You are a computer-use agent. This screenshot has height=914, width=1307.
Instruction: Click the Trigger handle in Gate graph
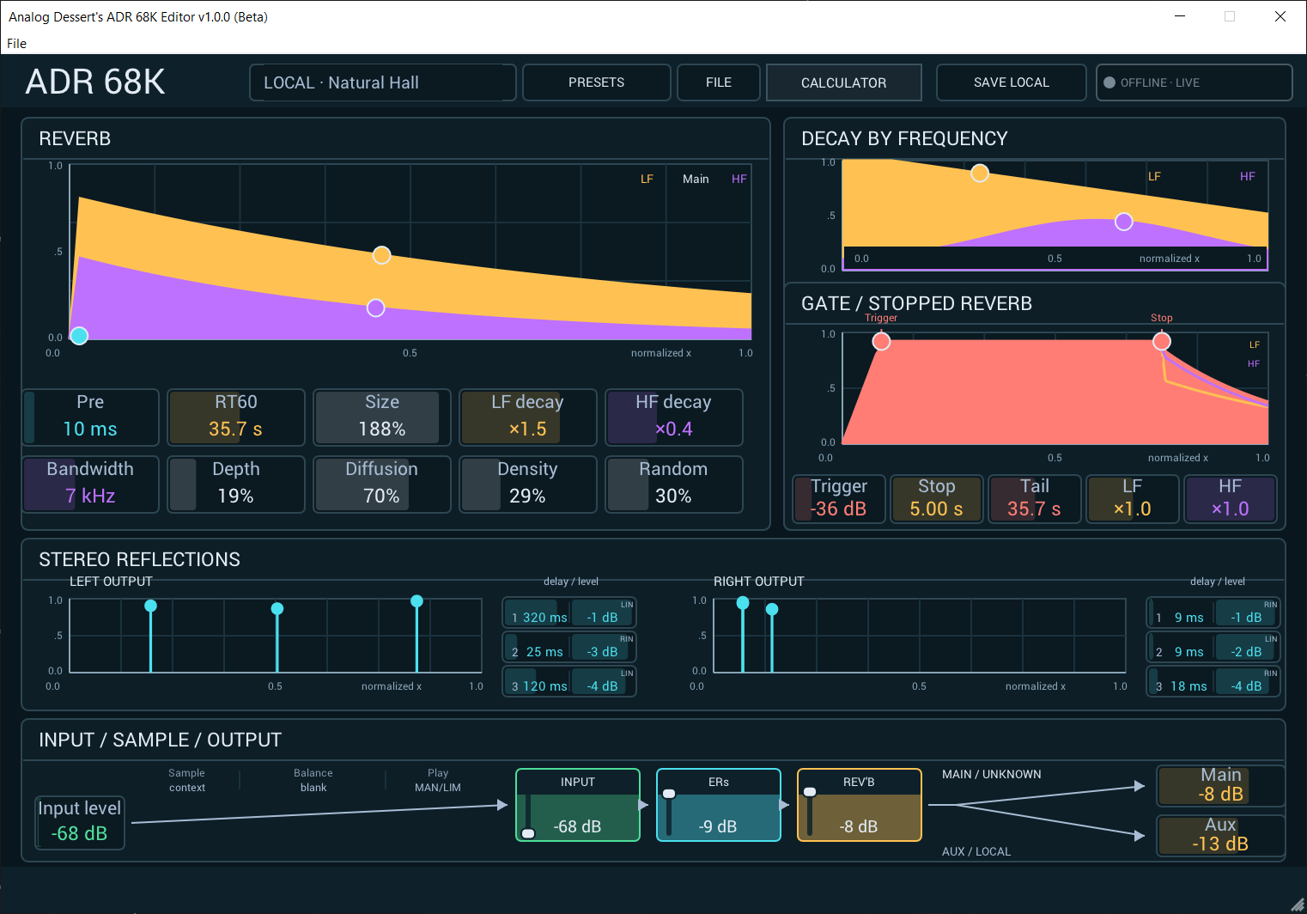881,341
